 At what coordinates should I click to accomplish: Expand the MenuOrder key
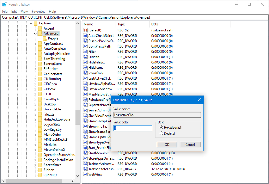35,135
